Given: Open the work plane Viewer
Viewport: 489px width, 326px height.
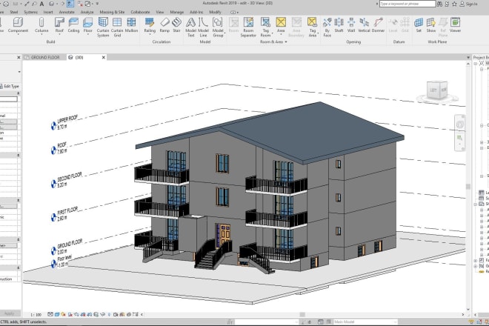Looking at the screenshot, I should (455, 24).
